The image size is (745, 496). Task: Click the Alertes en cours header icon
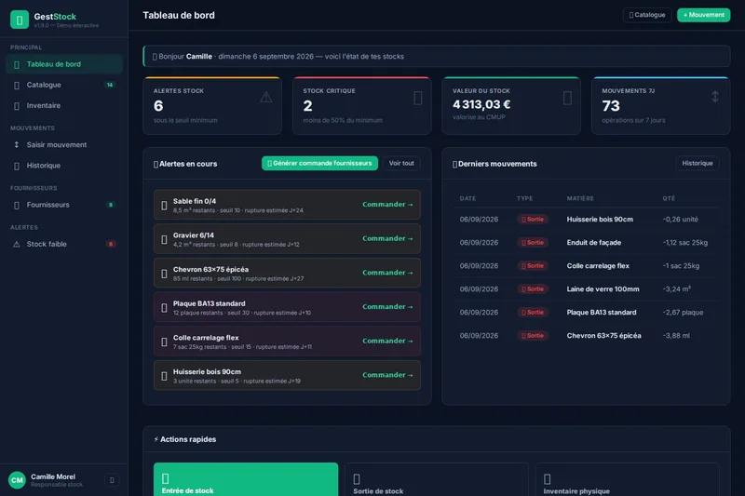(156, 164)
